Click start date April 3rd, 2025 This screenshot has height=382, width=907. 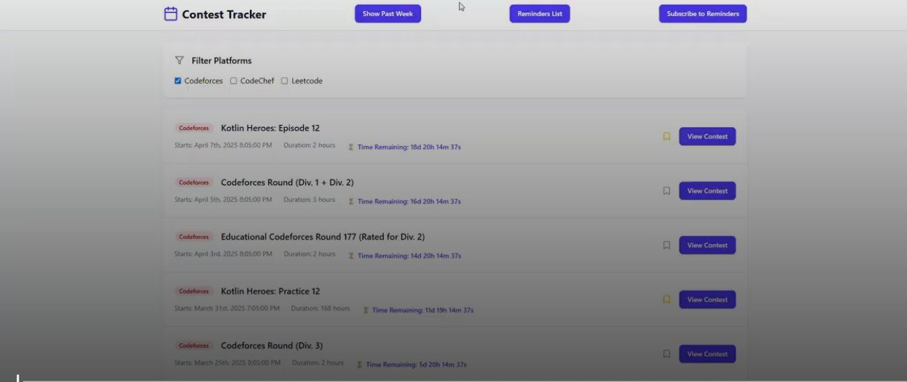coord(223,254)
